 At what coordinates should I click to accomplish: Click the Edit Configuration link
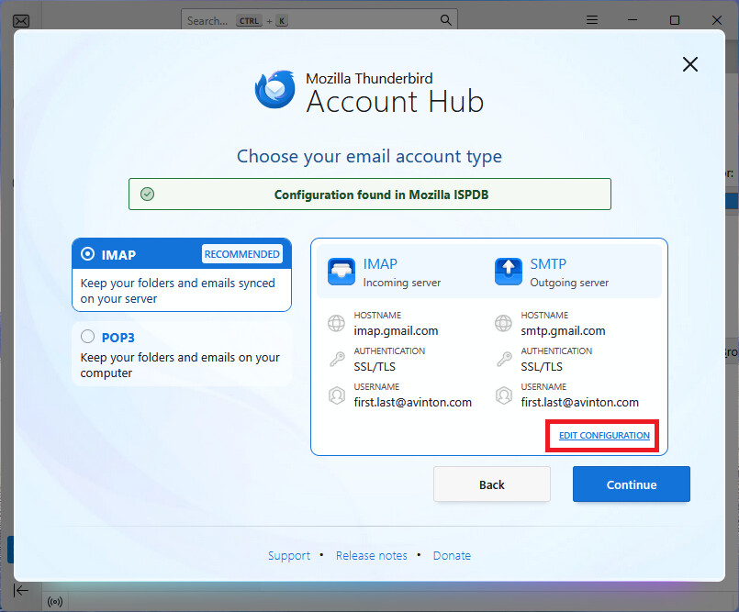tap(604, 435)
